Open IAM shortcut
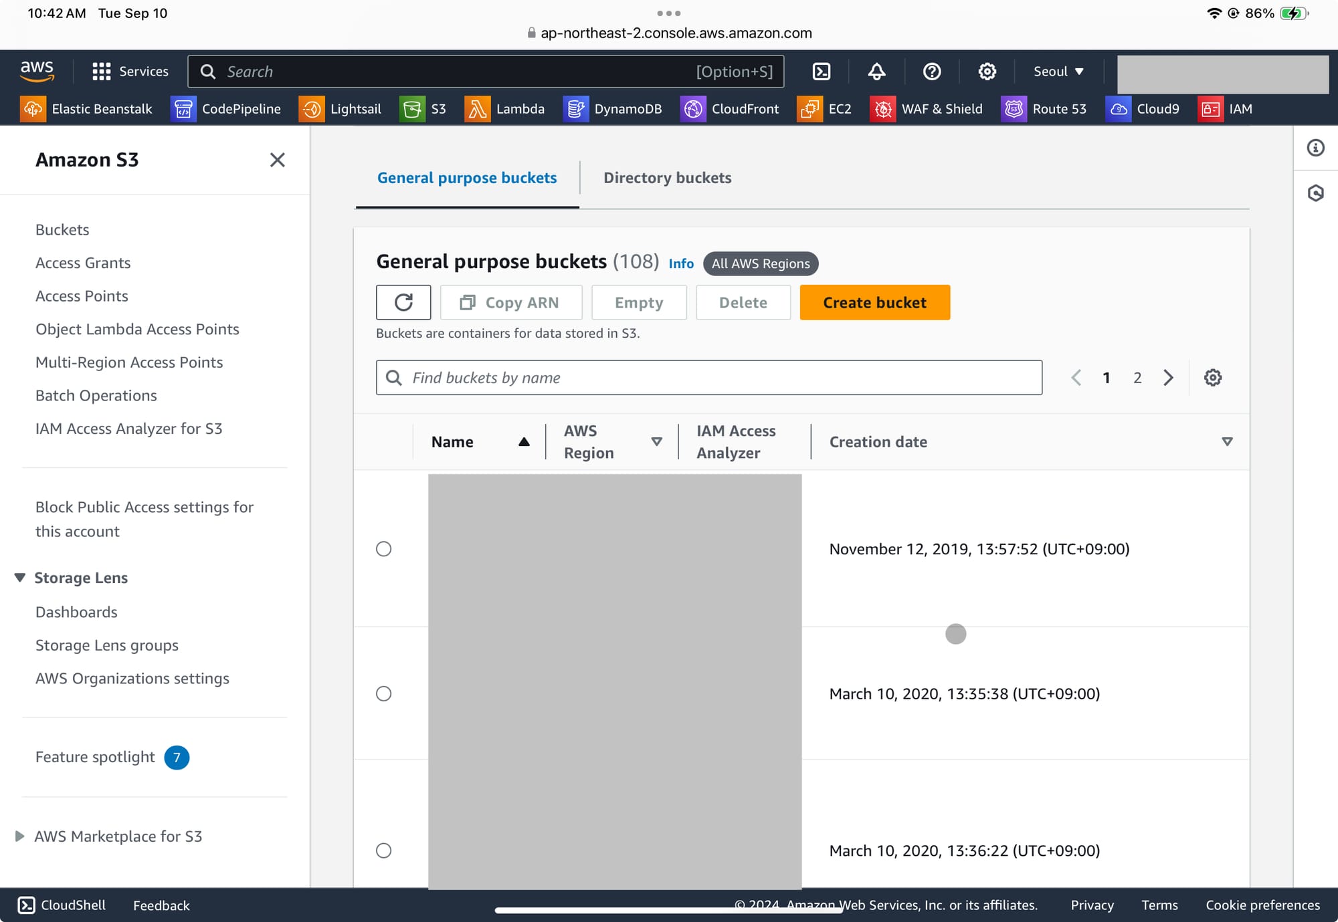The width and height of the screenshot is (1338, 922). [x=1226, y=109]
